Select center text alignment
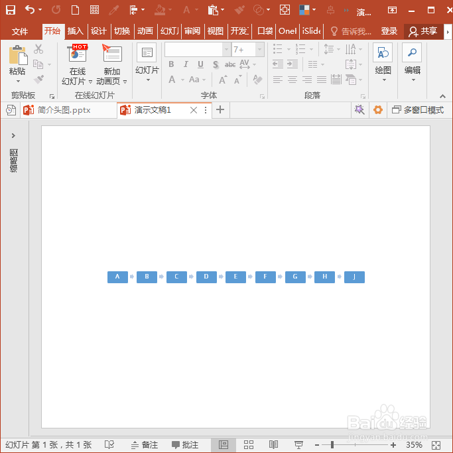 click(292, 80)
